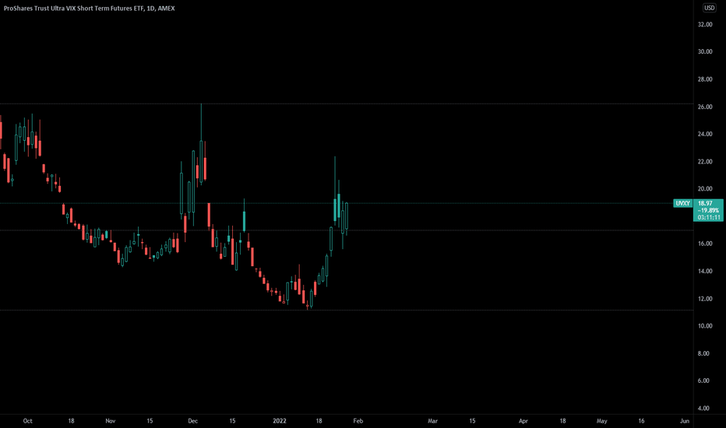Click the Dec label on time axis
The width and height of the screenshot is (726, 428).
coord(192,421)
